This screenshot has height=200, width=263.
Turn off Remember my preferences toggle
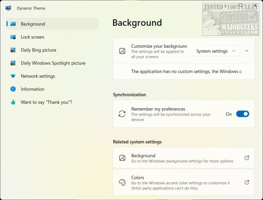tap(242, 114)
